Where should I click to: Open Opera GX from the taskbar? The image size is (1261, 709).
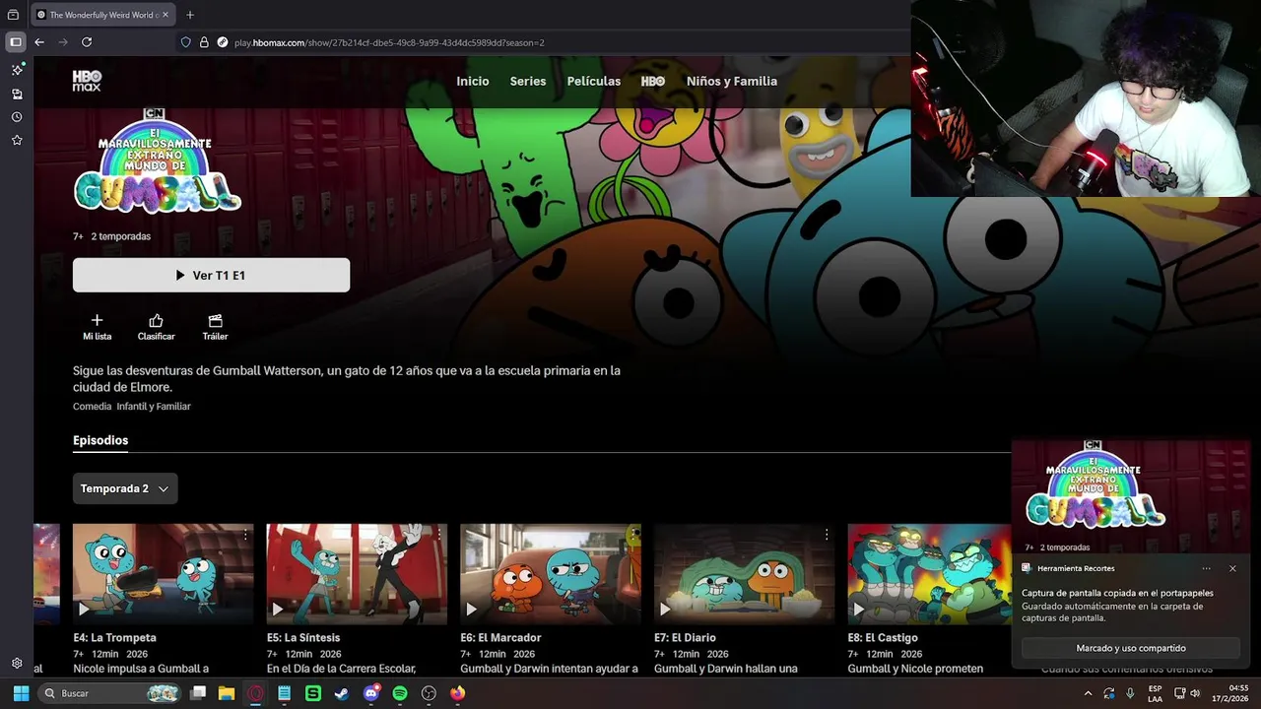[x=256, y=693]
